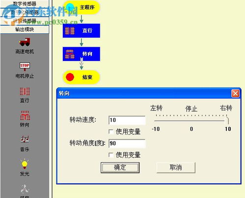245x198 pixels.
Task: Expand the 输出模块 panel section
Action: [25, 29]
